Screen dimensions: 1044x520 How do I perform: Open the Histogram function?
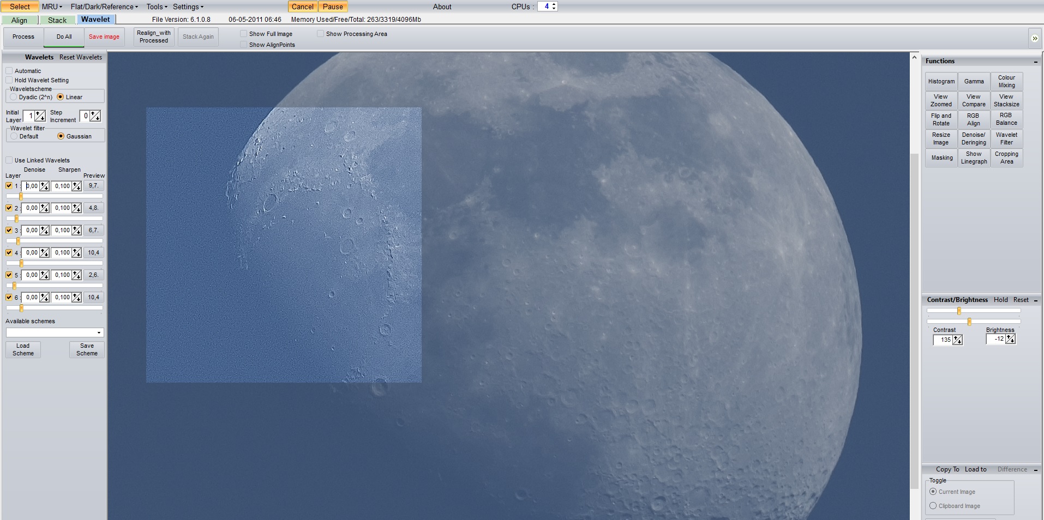(x=941, y=82)
